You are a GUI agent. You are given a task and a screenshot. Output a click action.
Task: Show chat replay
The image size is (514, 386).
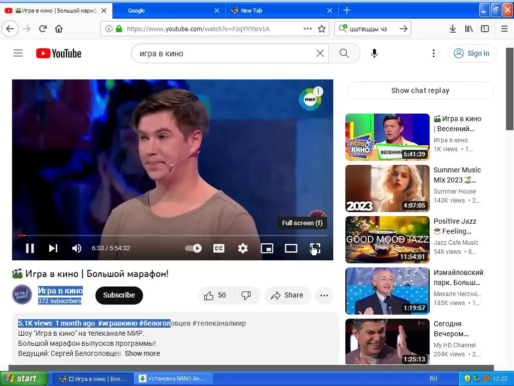coord(420,90)
